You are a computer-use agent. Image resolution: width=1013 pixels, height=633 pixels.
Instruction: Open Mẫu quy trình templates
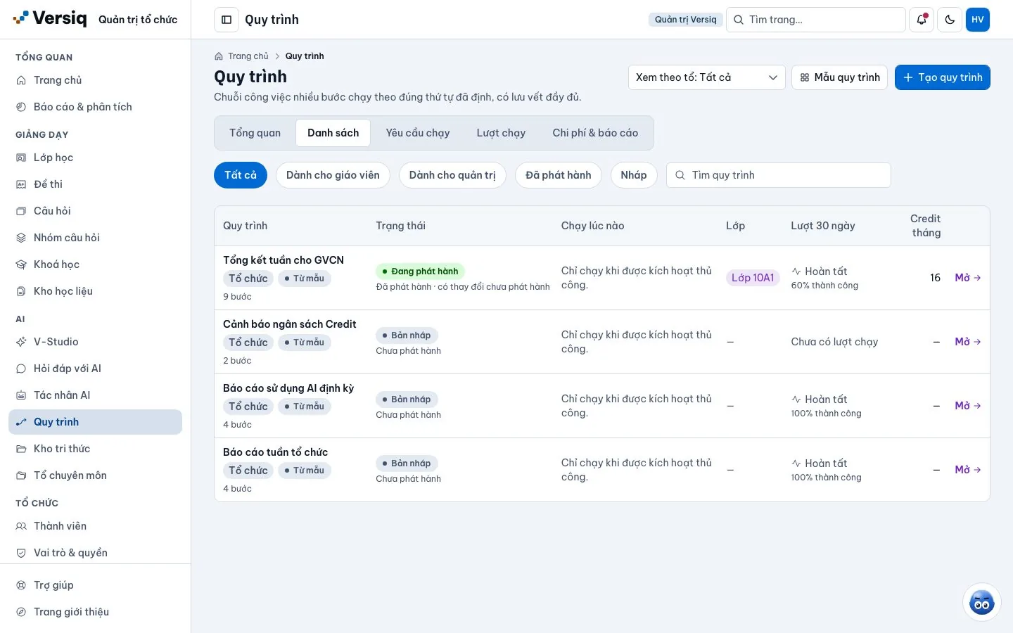point(840,77)
